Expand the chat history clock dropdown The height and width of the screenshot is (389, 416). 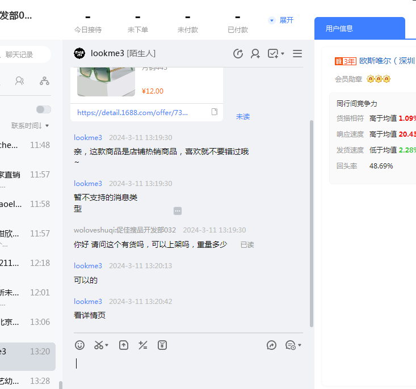(x=300, y=345)
